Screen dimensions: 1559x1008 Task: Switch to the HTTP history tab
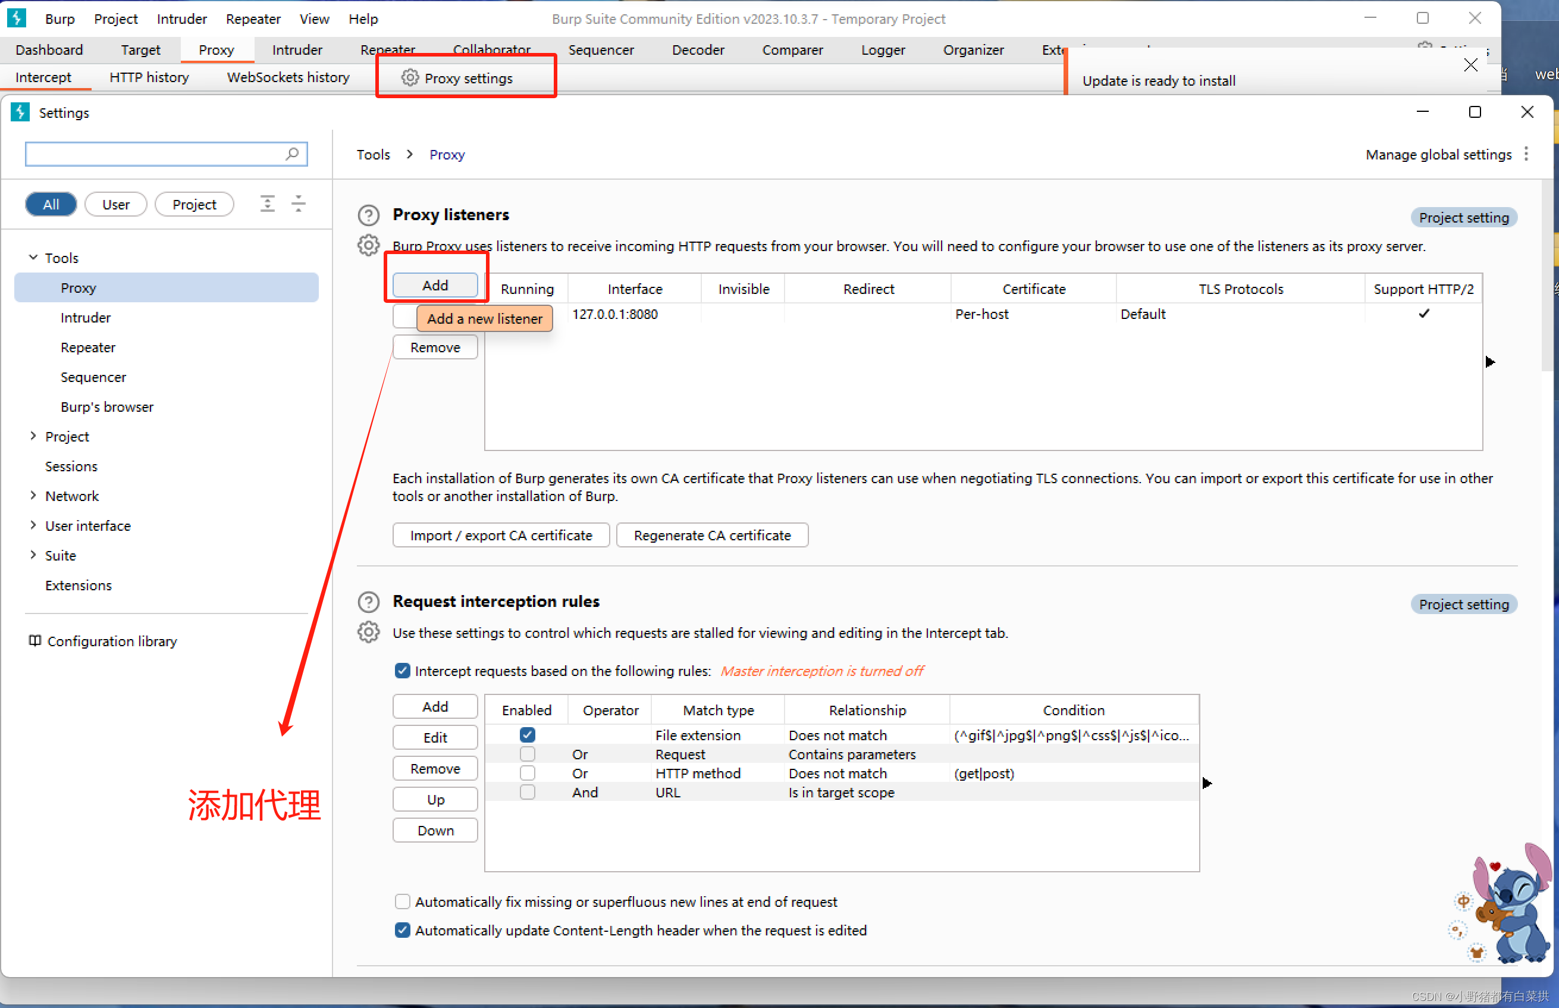click(149, 77)
